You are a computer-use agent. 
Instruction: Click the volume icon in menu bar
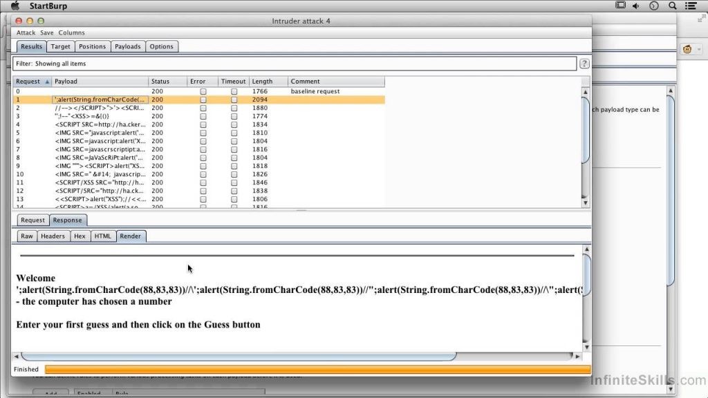point(636,6)
